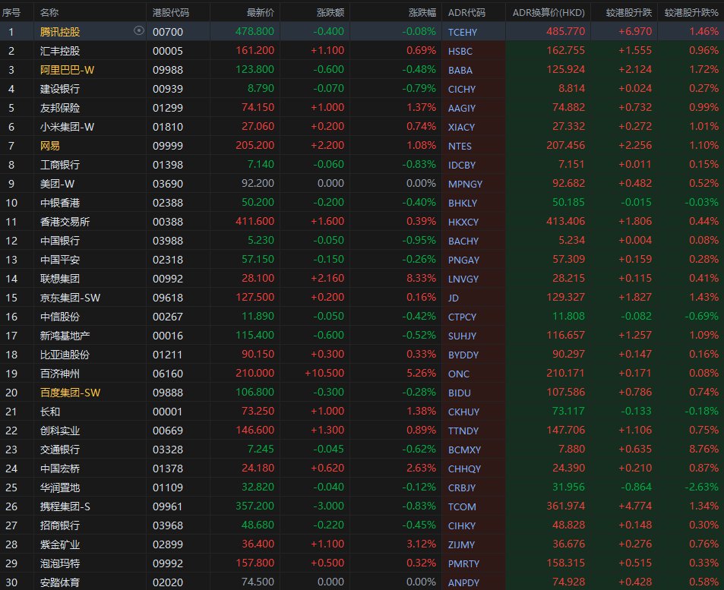Sort by the 序号 column header
Viewport: 724px width, 590px height.
[x=11, y=12]
